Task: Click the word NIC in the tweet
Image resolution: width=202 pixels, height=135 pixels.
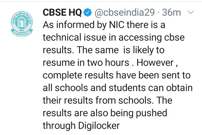Action: [117, 25]
